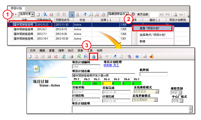Open the 说明 menu
The height and width of the screenshot is (120, 201).
tap(100, 51)
